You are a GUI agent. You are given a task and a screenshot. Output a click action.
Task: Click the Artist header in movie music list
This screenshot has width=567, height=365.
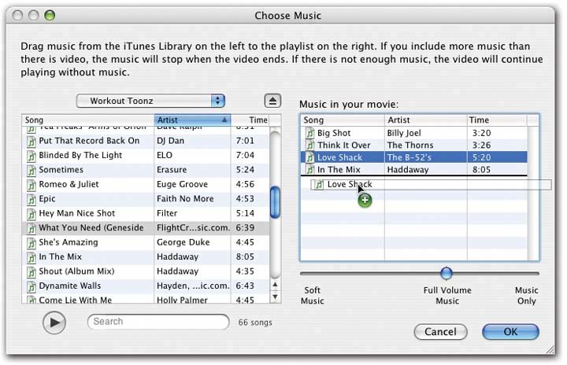(x=425, y=120)
